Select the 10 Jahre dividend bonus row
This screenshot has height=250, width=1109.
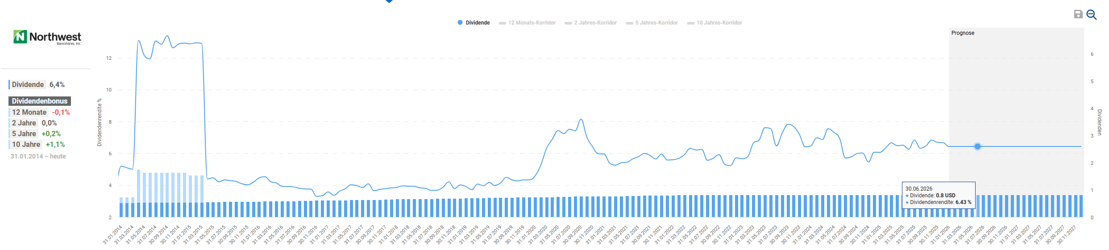tap(26, 145)
